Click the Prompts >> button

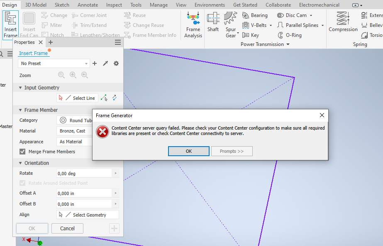coord(232,151)
